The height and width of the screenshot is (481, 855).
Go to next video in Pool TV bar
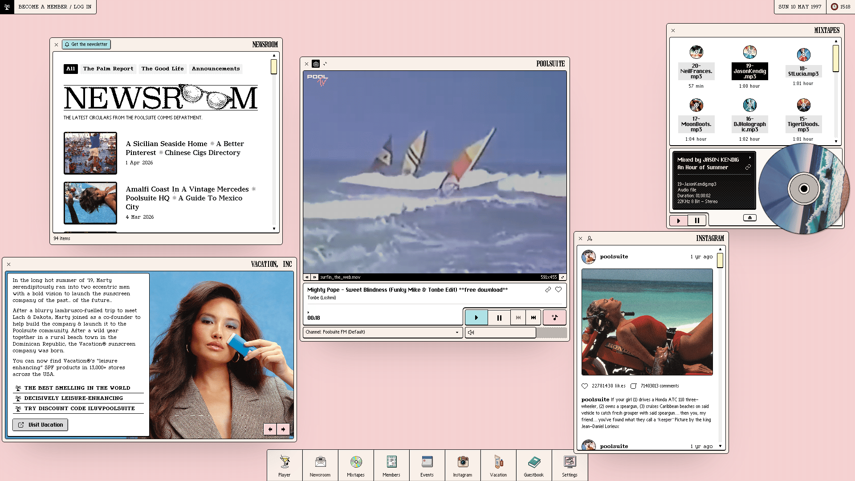315,277
